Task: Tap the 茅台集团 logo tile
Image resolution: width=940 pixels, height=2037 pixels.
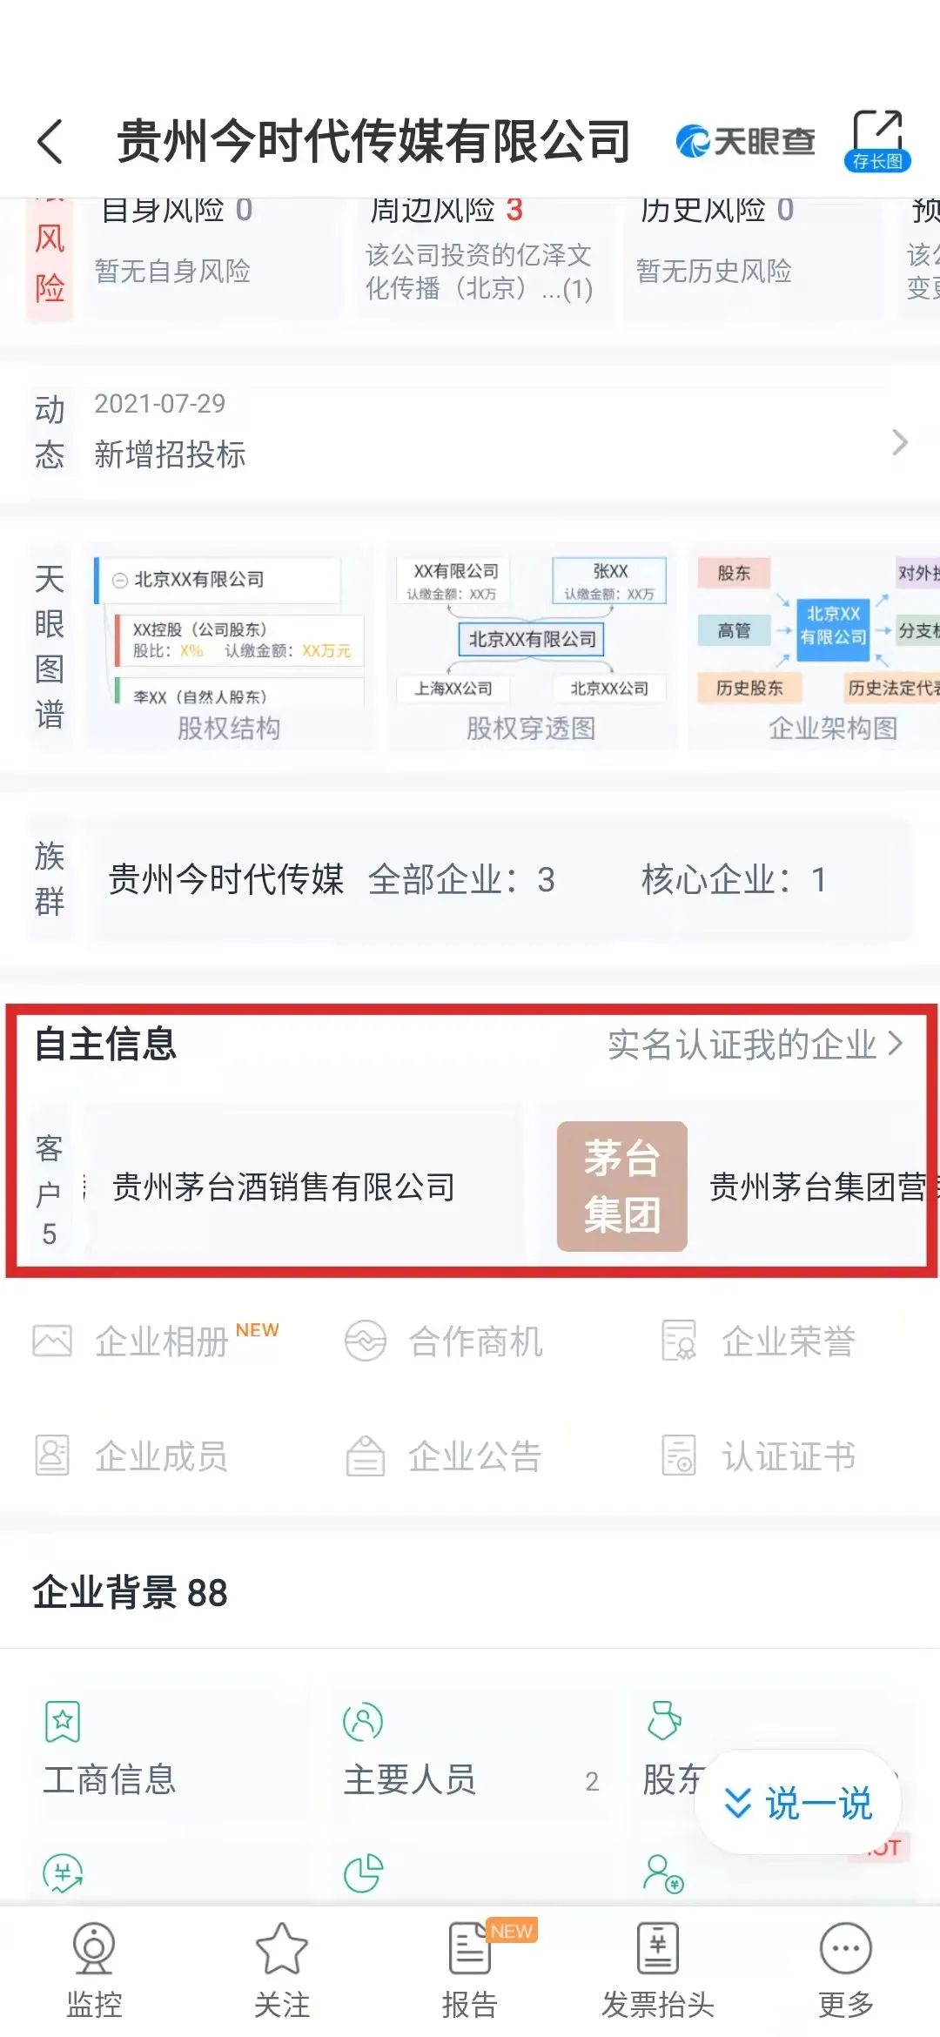Action: (622, 1187)
